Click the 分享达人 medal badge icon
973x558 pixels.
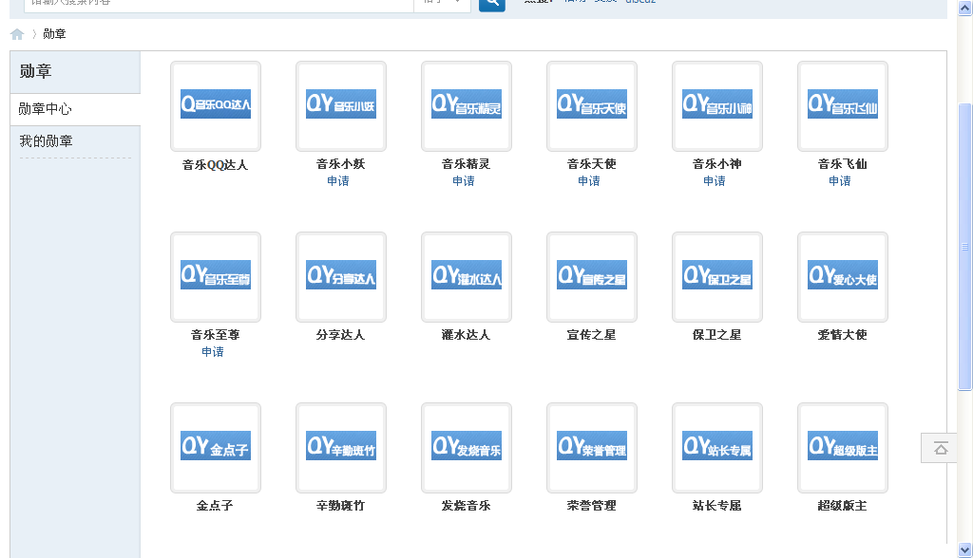coord(341,274)
